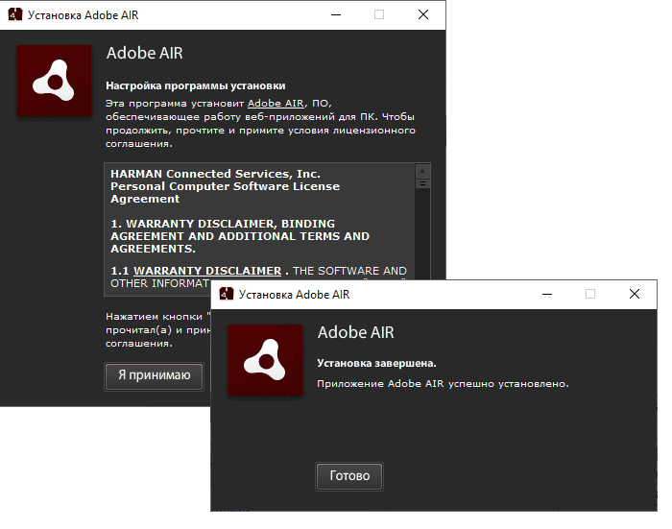This screenshot has height=529, width=672.
Task: Click 'Установка завершена.' heading
Action: (376, 363)
